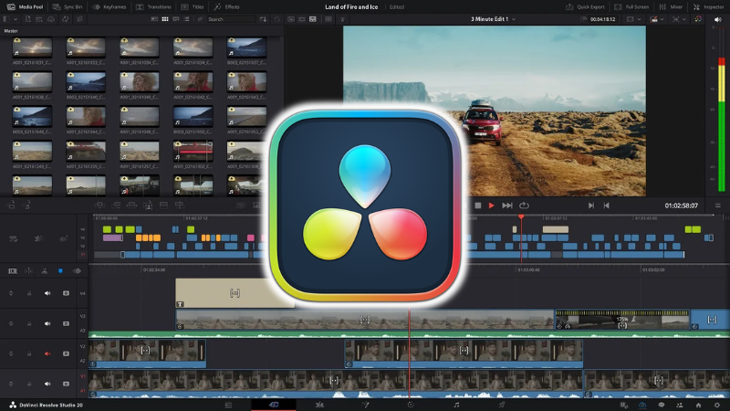The width and height of the screenshot is (730, 411).
Task: Select the Master bin label
Action: pyautogui.click(x=11, y=31)
